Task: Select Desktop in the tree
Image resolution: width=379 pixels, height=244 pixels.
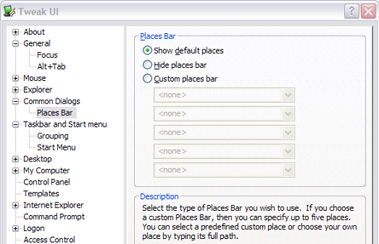Action: coord(38,159)
